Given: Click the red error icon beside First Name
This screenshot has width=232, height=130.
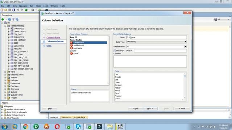Looking at the screenshot, I should (71, 43).
